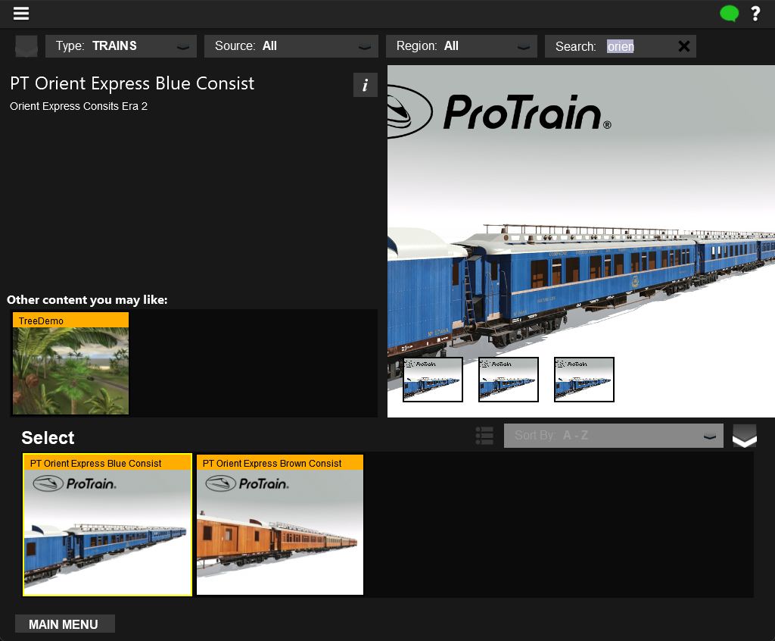The width and height of the screenshot is (775, 641).
Task: Select the PT Orient Express Blue Consist
Action: [107, 524]
